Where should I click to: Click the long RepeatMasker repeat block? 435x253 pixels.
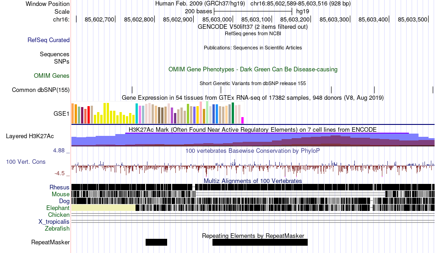(260, 242)
